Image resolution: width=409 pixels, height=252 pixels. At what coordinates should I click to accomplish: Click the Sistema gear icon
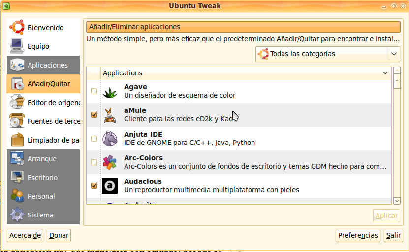point(17,215)
